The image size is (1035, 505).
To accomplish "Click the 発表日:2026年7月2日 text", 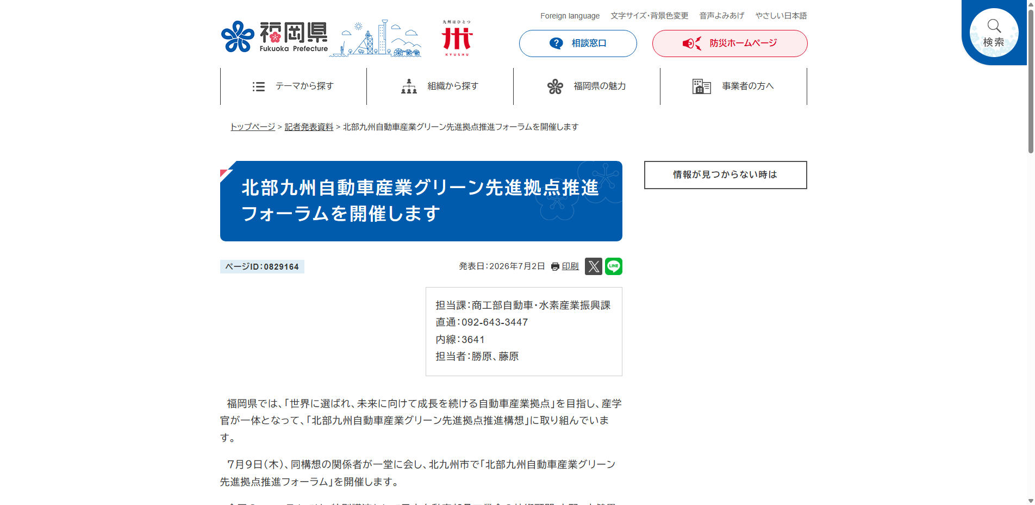I will click(502, 266).
